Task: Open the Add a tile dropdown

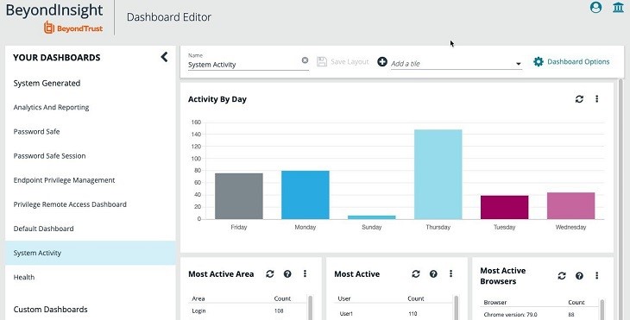Action: click(457, 64)
